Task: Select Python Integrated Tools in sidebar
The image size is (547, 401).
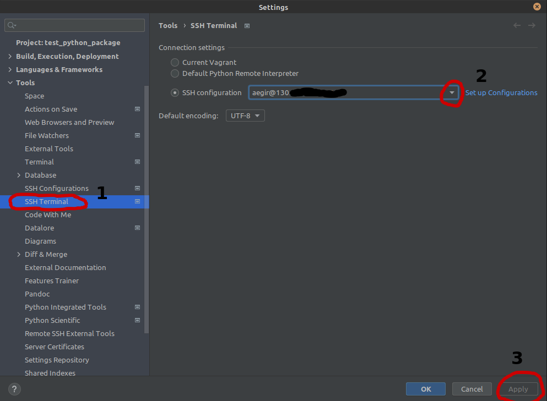Action: (65, 307)
